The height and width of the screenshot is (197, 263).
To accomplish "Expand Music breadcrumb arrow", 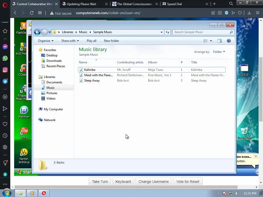I will click(90, 32).
